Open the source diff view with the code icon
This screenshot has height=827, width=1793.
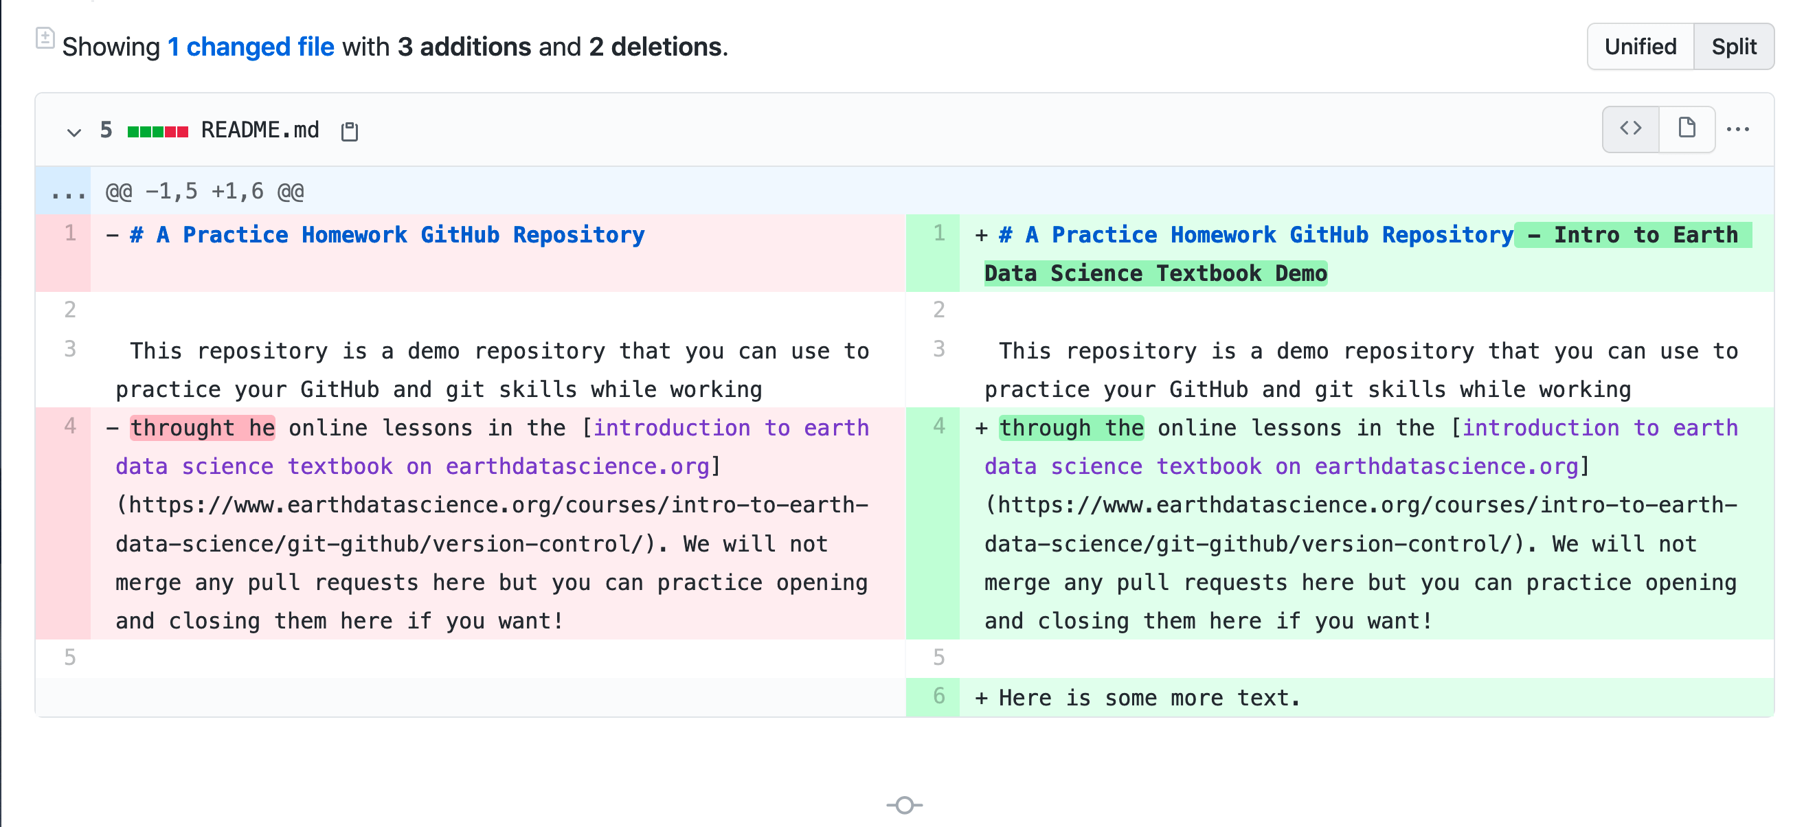tap(1631, 128)
